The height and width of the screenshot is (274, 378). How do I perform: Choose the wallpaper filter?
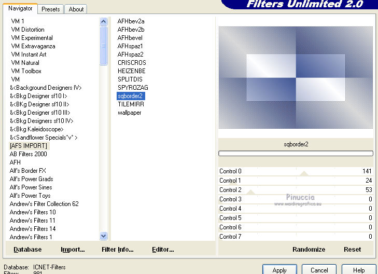coord(130,113)
